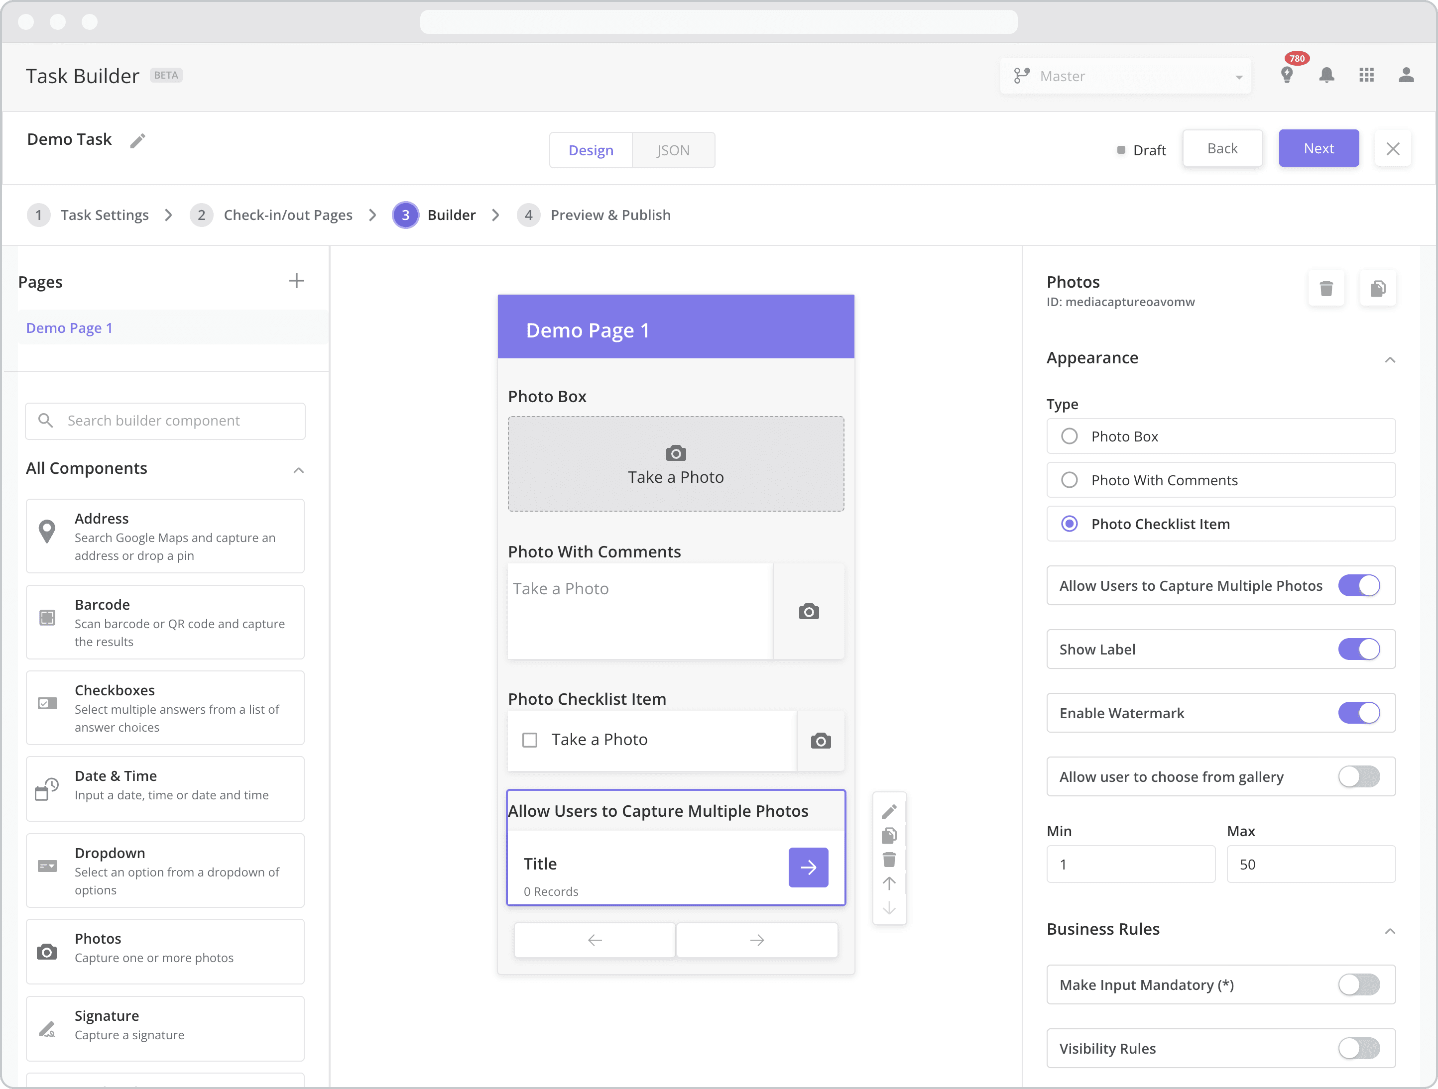This screenshot has height=1089, width=1438.
Task: Select the Photo Box type radio button
Action: tap(1069, 436)
